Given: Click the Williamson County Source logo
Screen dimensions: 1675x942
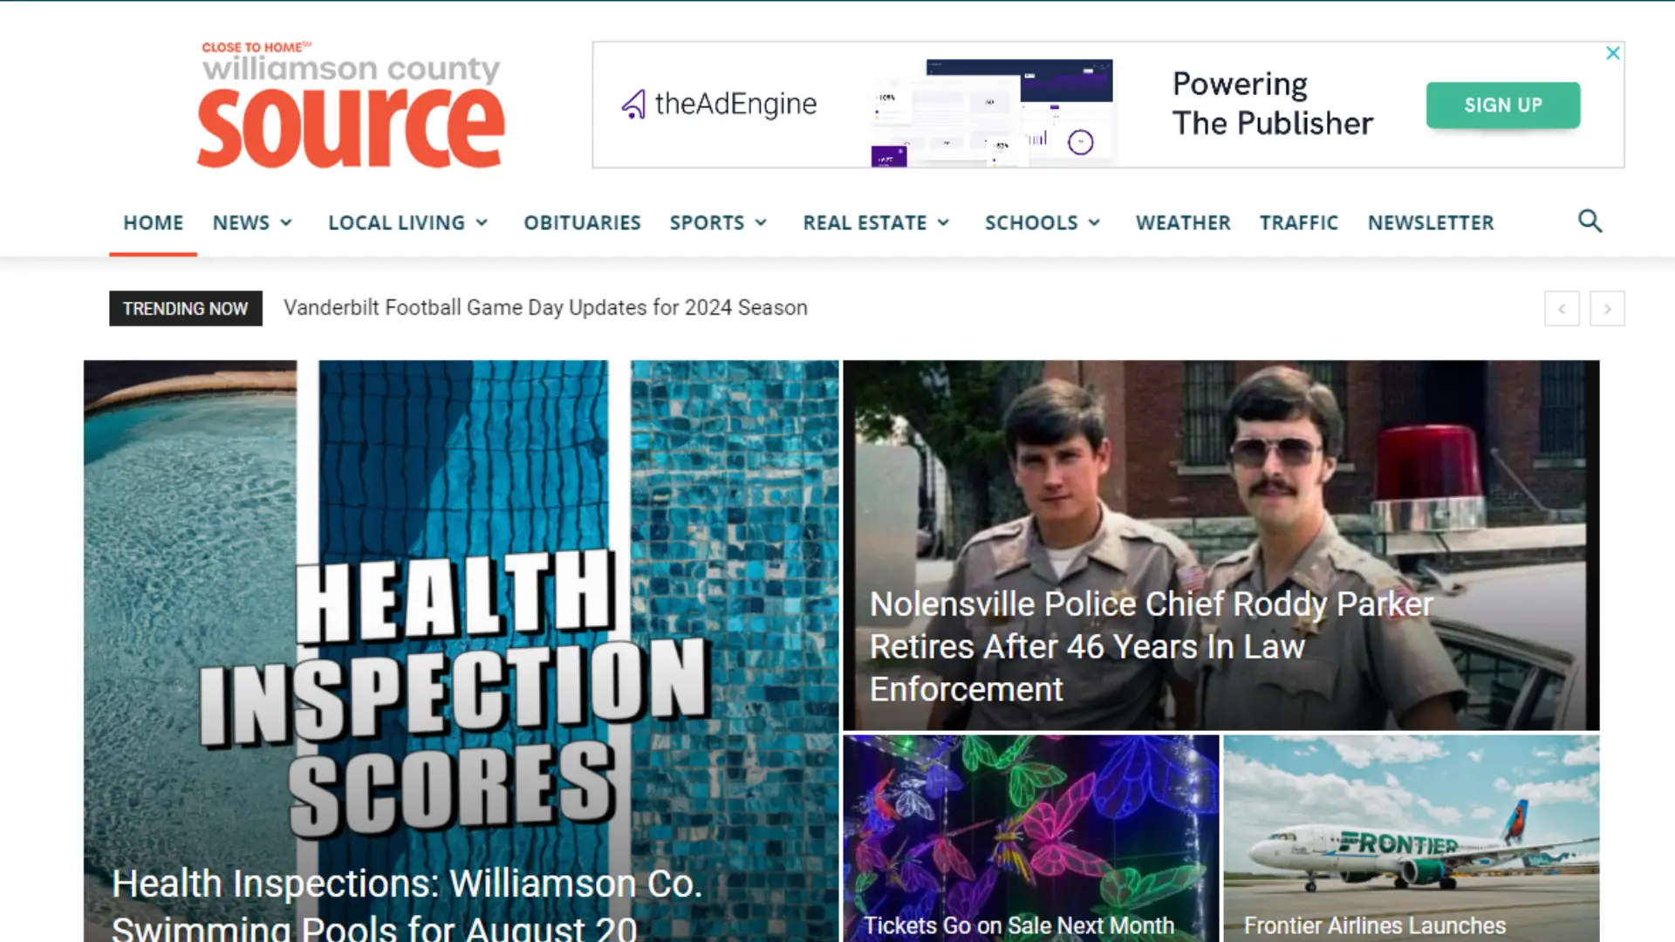Looking at the screenshot, I should 351,105.
